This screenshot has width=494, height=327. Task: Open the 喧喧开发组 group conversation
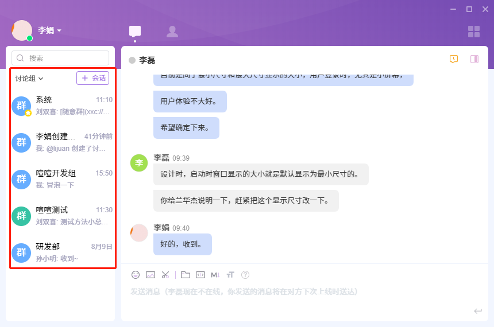62,178
